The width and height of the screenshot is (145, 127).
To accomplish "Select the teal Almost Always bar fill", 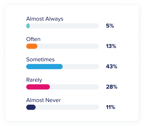I will click(28, 26).
